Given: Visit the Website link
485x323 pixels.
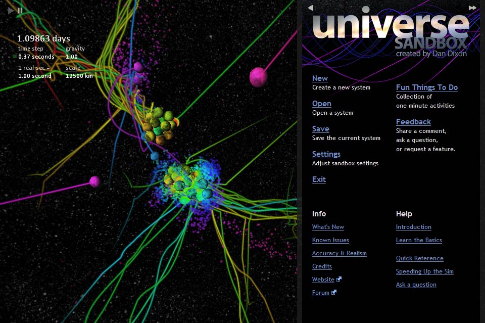Looking at the screenshot, I should (x=323, y=280).
